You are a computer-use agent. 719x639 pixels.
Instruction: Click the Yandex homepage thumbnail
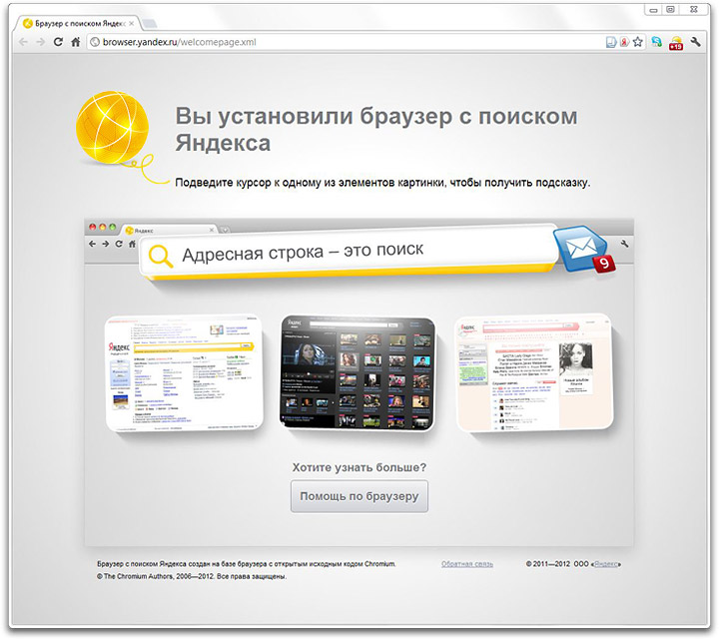pos(183,372)
